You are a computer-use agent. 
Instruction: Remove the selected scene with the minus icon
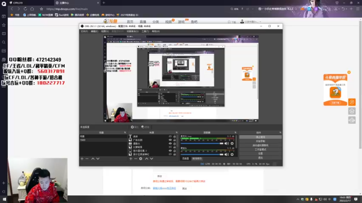(x=87, y=159)
